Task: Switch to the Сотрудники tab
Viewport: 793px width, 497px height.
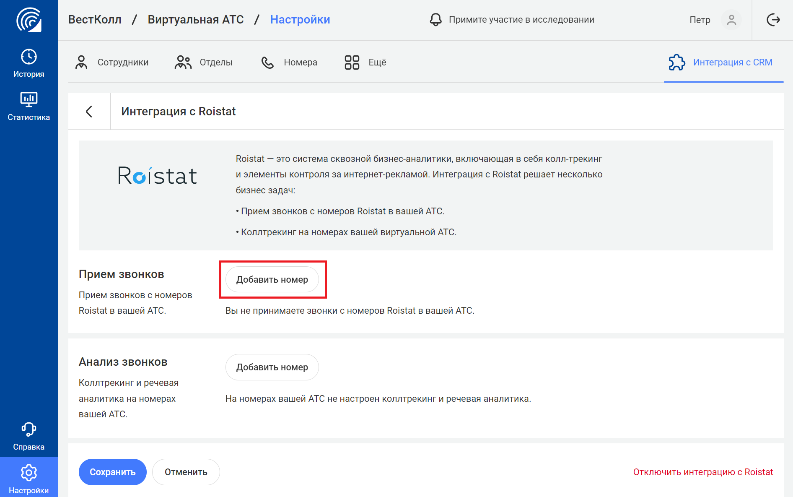Action: click(x=112, y=62)
